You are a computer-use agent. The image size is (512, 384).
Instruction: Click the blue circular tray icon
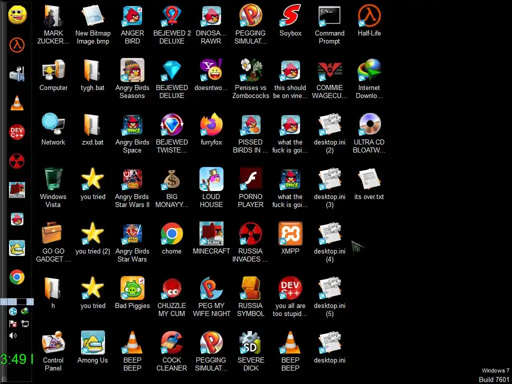click(13, 311)
